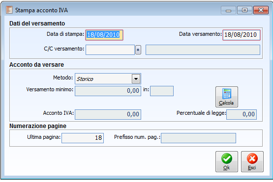Screen dimensions: 273x182
Task: Click the C/C versamento description field
Action: point(203,50)
